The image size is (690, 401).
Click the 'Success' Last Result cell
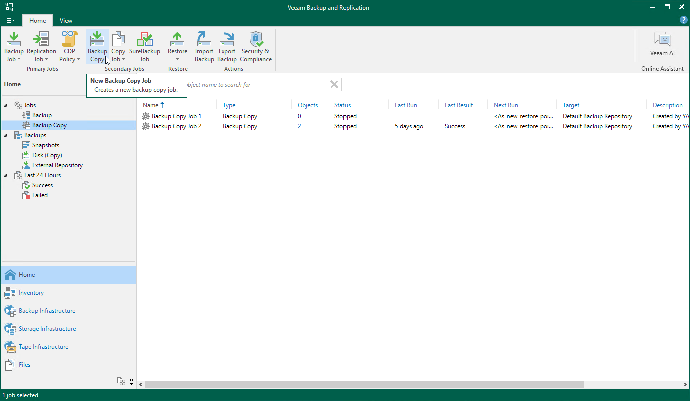(x=455, y=126)
